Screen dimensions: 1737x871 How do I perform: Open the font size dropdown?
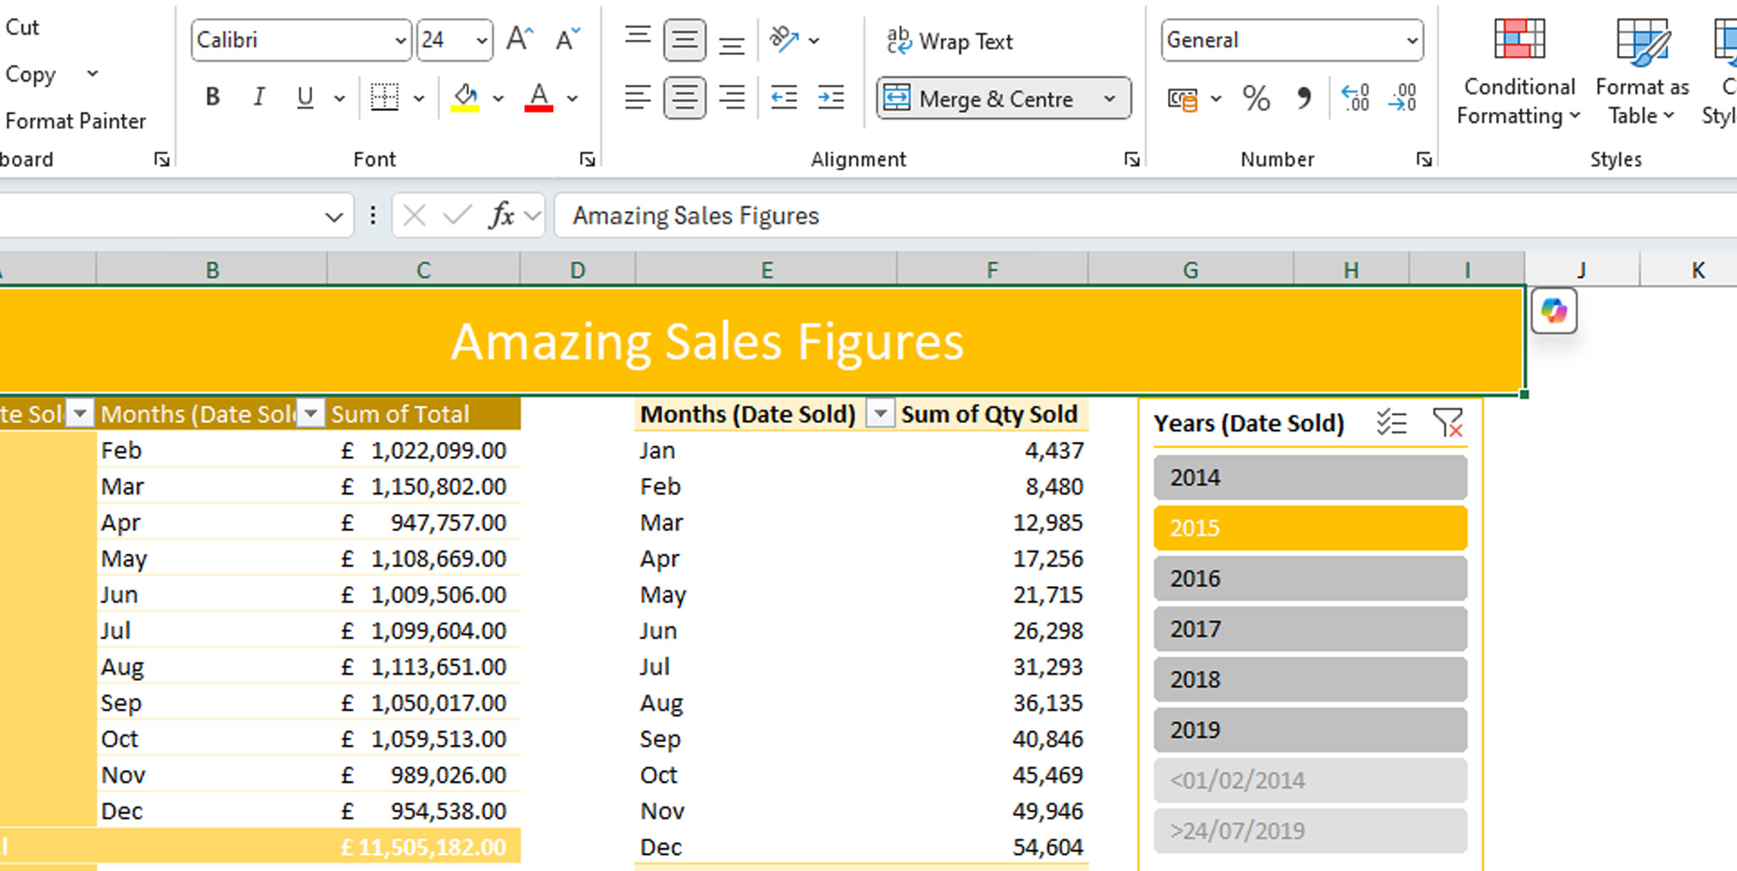coord(481,39)
